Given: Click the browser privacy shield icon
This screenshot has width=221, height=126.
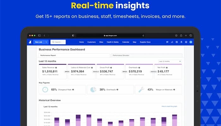Looking at the screenshot, I should (x=73, y=36).
